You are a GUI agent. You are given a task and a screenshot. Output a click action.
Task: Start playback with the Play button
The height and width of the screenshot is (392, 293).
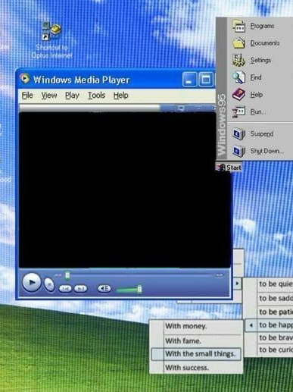tap(32, 283)
